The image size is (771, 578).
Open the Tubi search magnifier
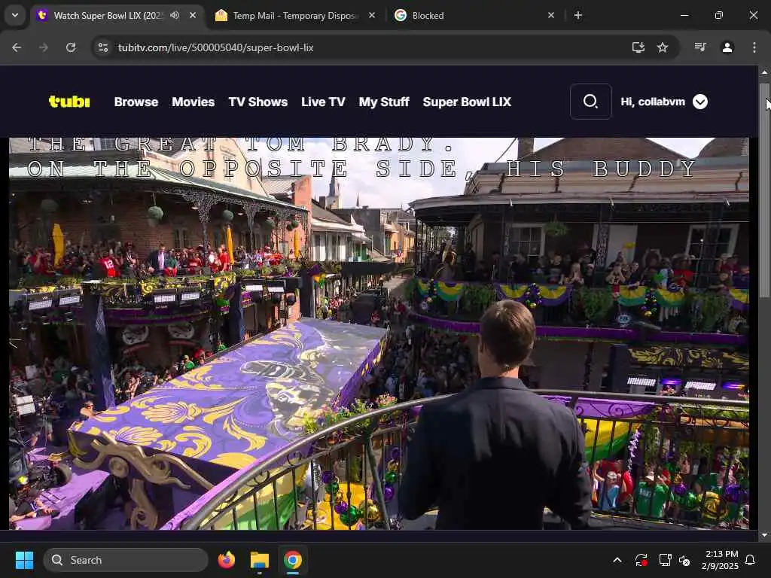click(590, 102)
